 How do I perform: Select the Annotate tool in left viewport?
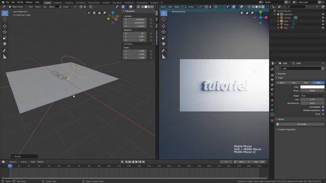click(x=5, y=51)
